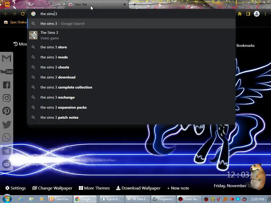Open the Gmail sidebar shortcut
This screenshot has width=271, height=203.
click(x=7, y=58)
